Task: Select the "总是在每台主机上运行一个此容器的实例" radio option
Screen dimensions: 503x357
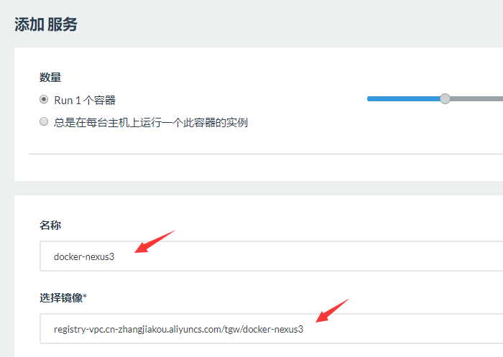Action: pos(44,122)
